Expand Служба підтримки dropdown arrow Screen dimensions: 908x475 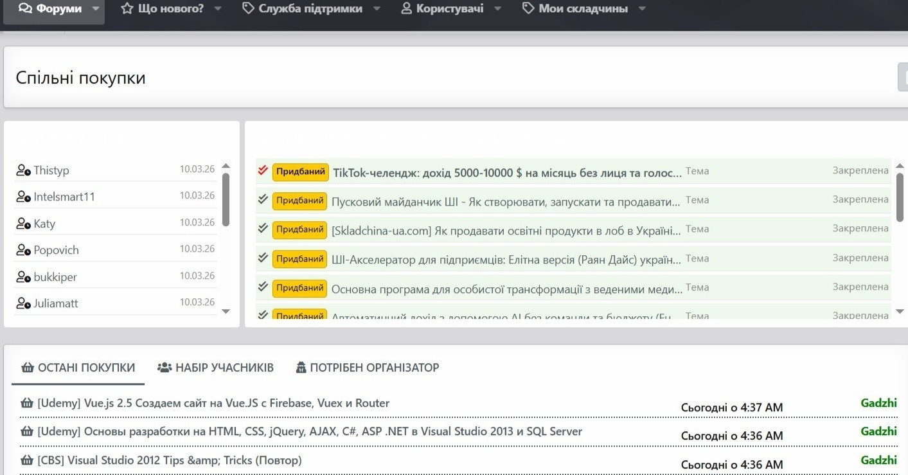pos(377,9)
